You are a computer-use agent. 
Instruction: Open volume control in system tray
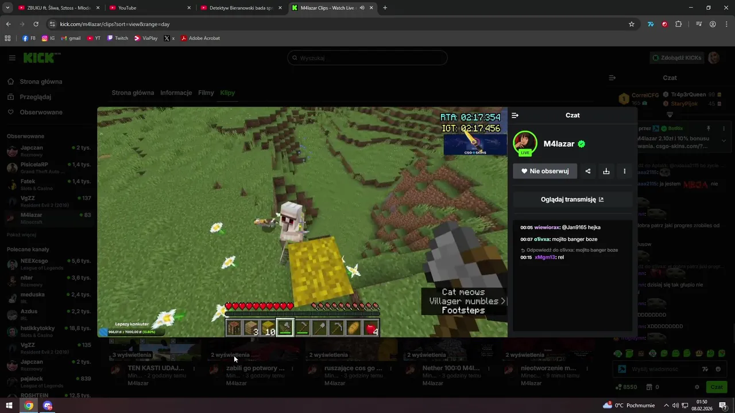tap(676, 406)
